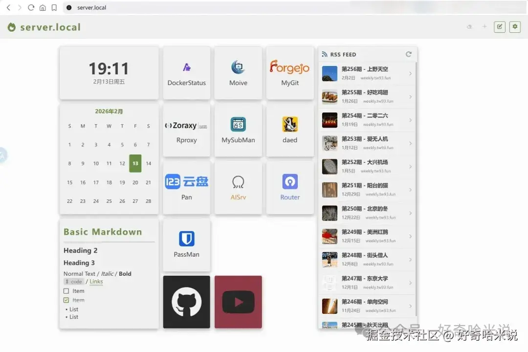528x352 pixels.
Task: Refresh the RSS feed
Action: tap(408, 54)
